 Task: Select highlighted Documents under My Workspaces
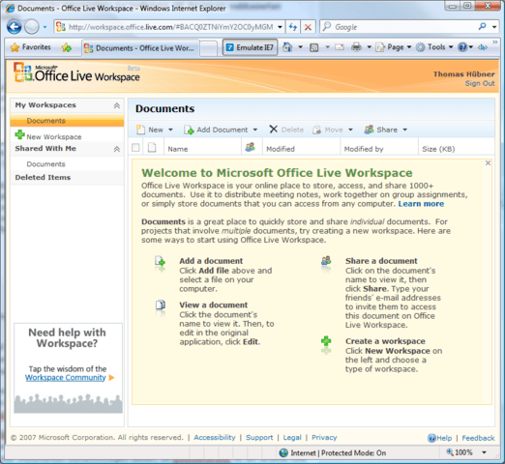(x=67, y=121)
